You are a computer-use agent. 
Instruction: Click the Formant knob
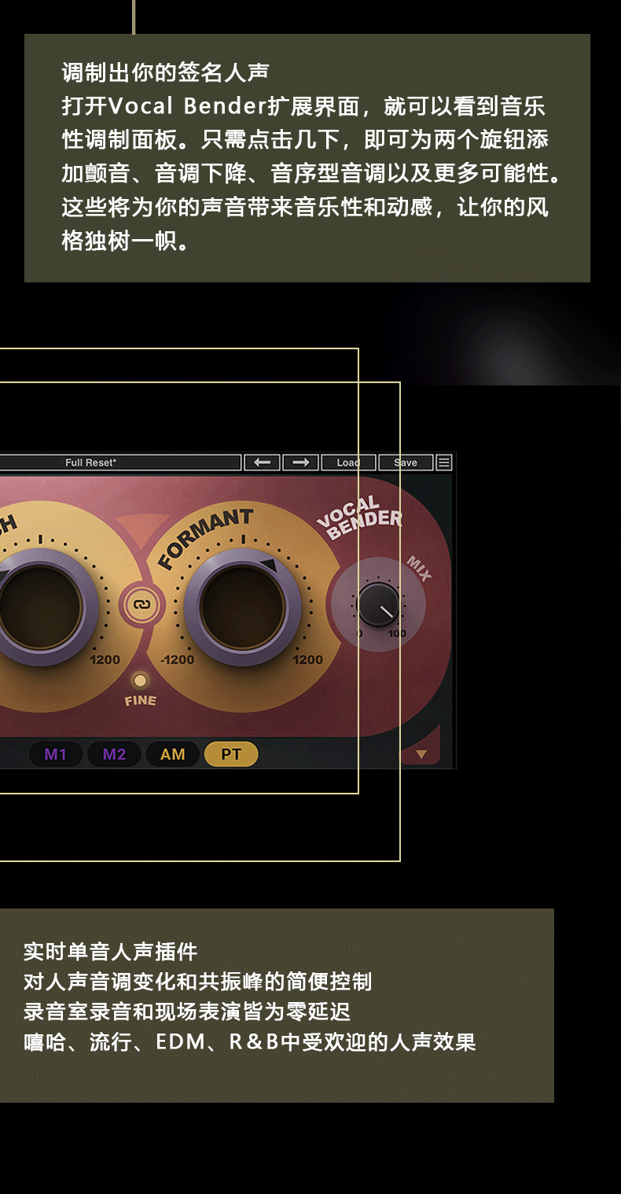pyautogui.click(x=243, y=607)
